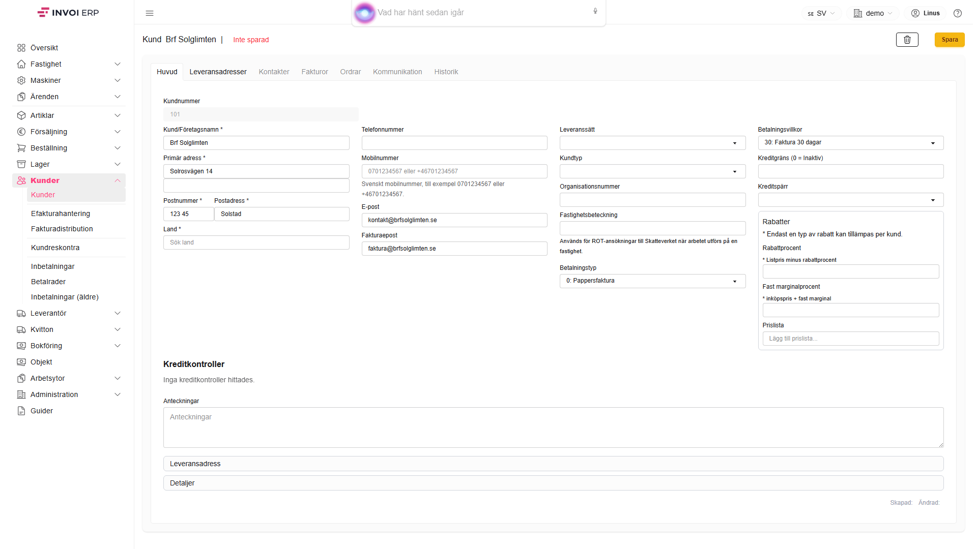
Task: Expand the Detaljer section
Action: tap(553, 483)
